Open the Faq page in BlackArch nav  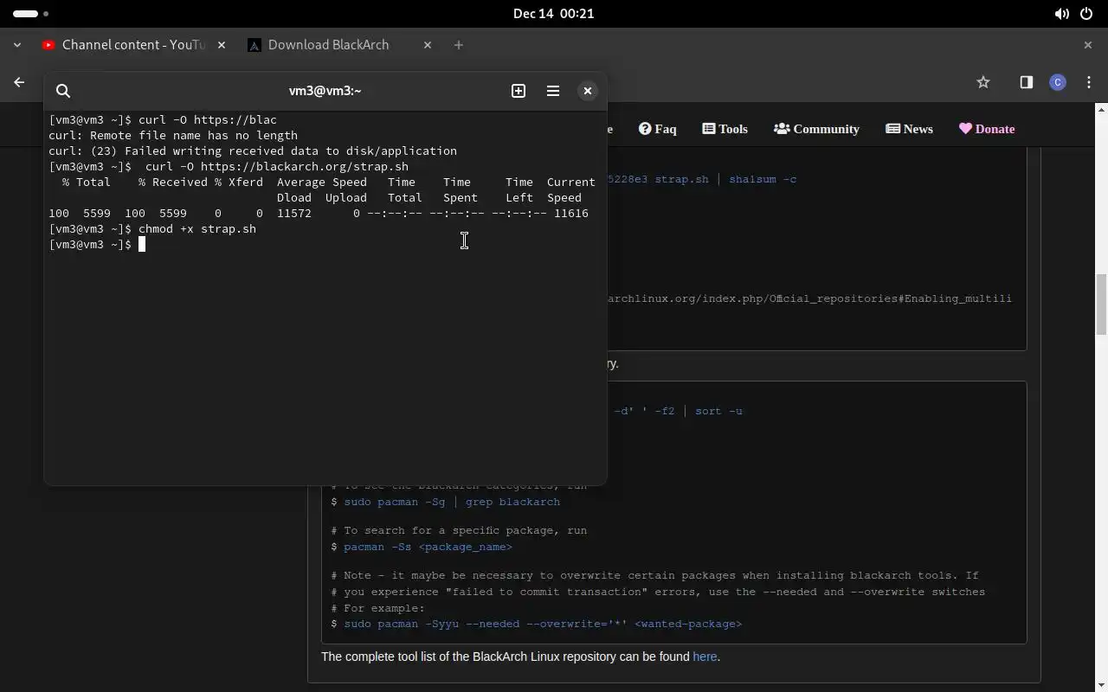658,129
